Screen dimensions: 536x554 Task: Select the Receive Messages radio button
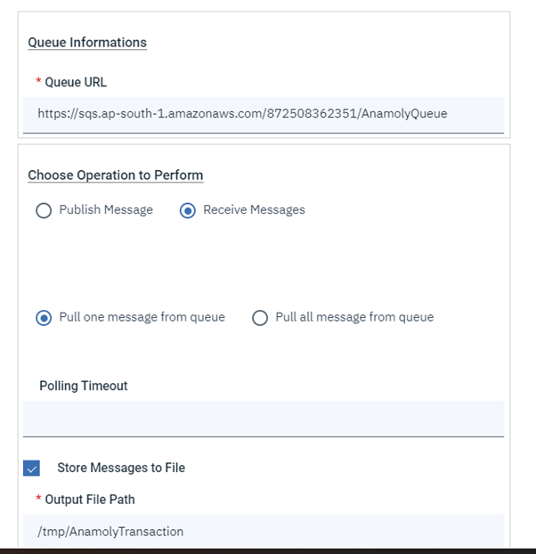[187, 211]
